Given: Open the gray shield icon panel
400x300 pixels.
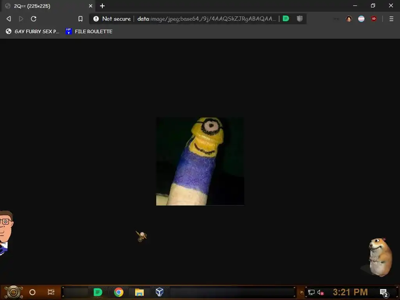Looking at the screenshot, I should [300, 19].
